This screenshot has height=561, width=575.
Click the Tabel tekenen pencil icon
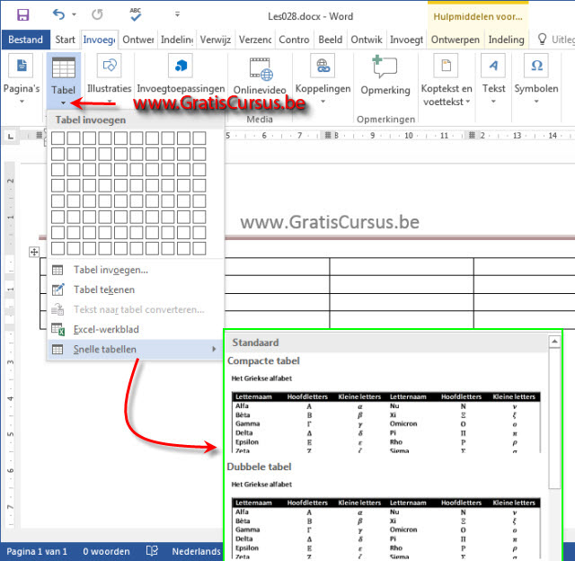click(57, 289)
